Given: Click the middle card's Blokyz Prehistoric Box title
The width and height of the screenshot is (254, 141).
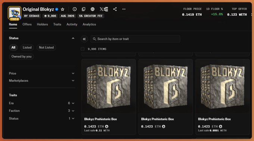Looking at the screenshot, I should [158, 119].
